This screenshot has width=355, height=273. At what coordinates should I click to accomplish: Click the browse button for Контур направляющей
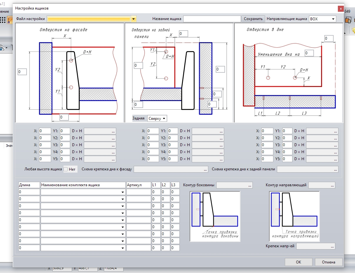(x=332, y=185)
